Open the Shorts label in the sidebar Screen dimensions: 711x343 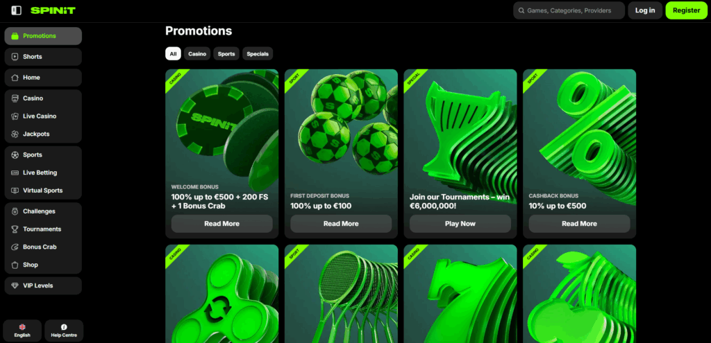click(x=33, y=57)
